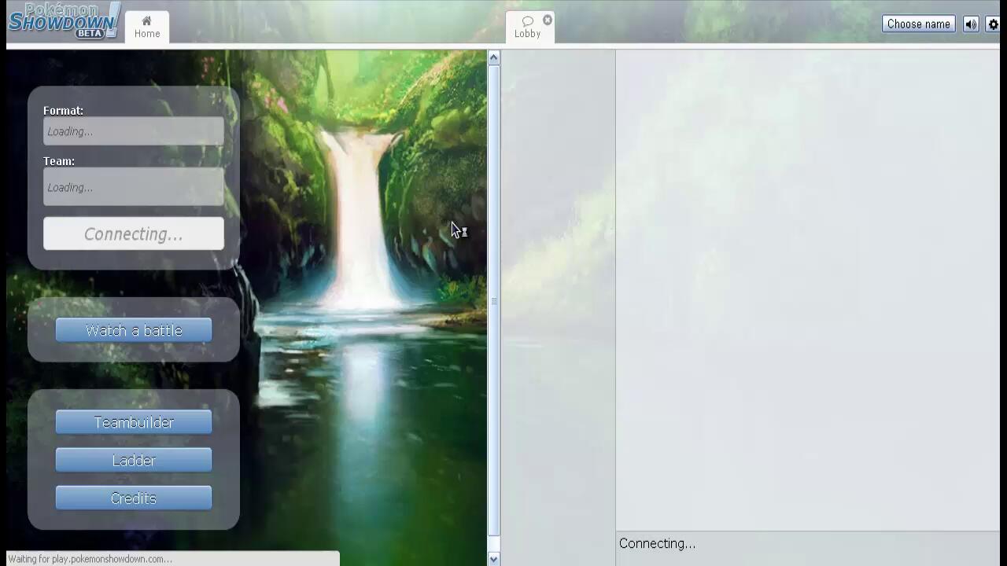
Task: Switch to the Home tab
Action: 147,27
